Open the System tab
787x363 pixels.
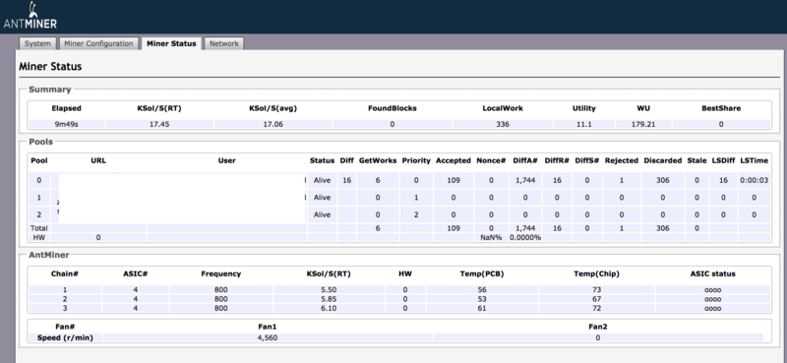(x=37, y=43)
